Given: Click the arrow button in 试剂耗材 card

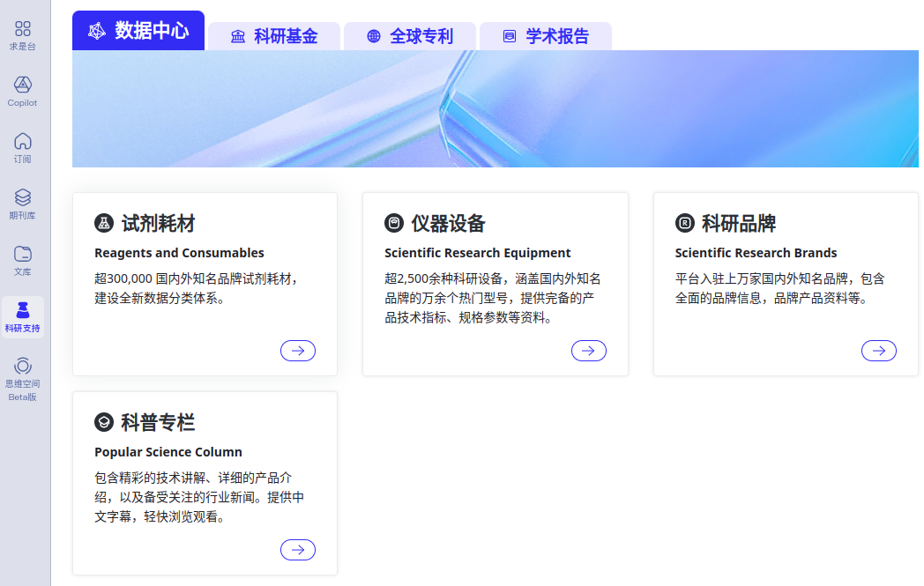Looking at the screenshot, I should coord(298,351).
